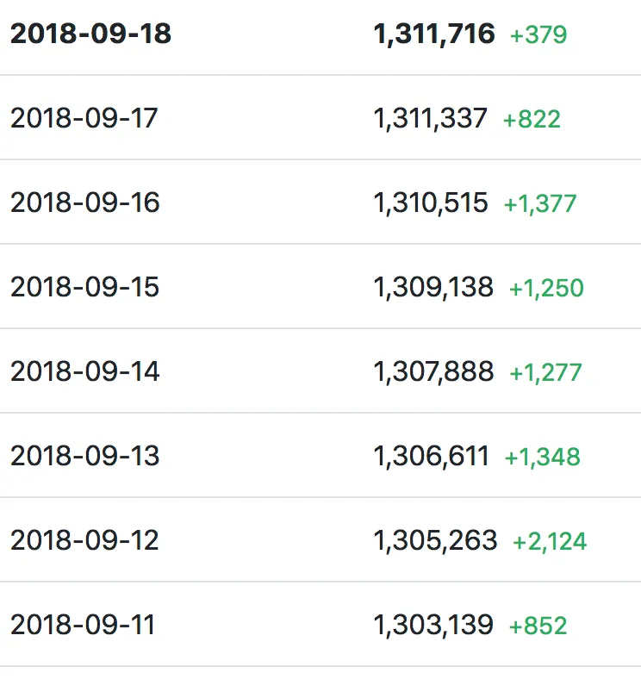Click the +822 green change figure
641x679 pixels.
pyautogui.click(x=532, y=119)
